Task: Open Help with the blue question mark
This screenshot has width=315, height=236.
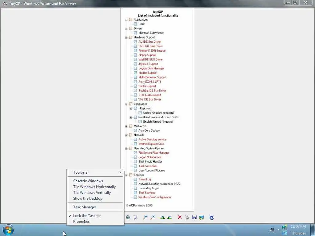Action: coord(212,217)
